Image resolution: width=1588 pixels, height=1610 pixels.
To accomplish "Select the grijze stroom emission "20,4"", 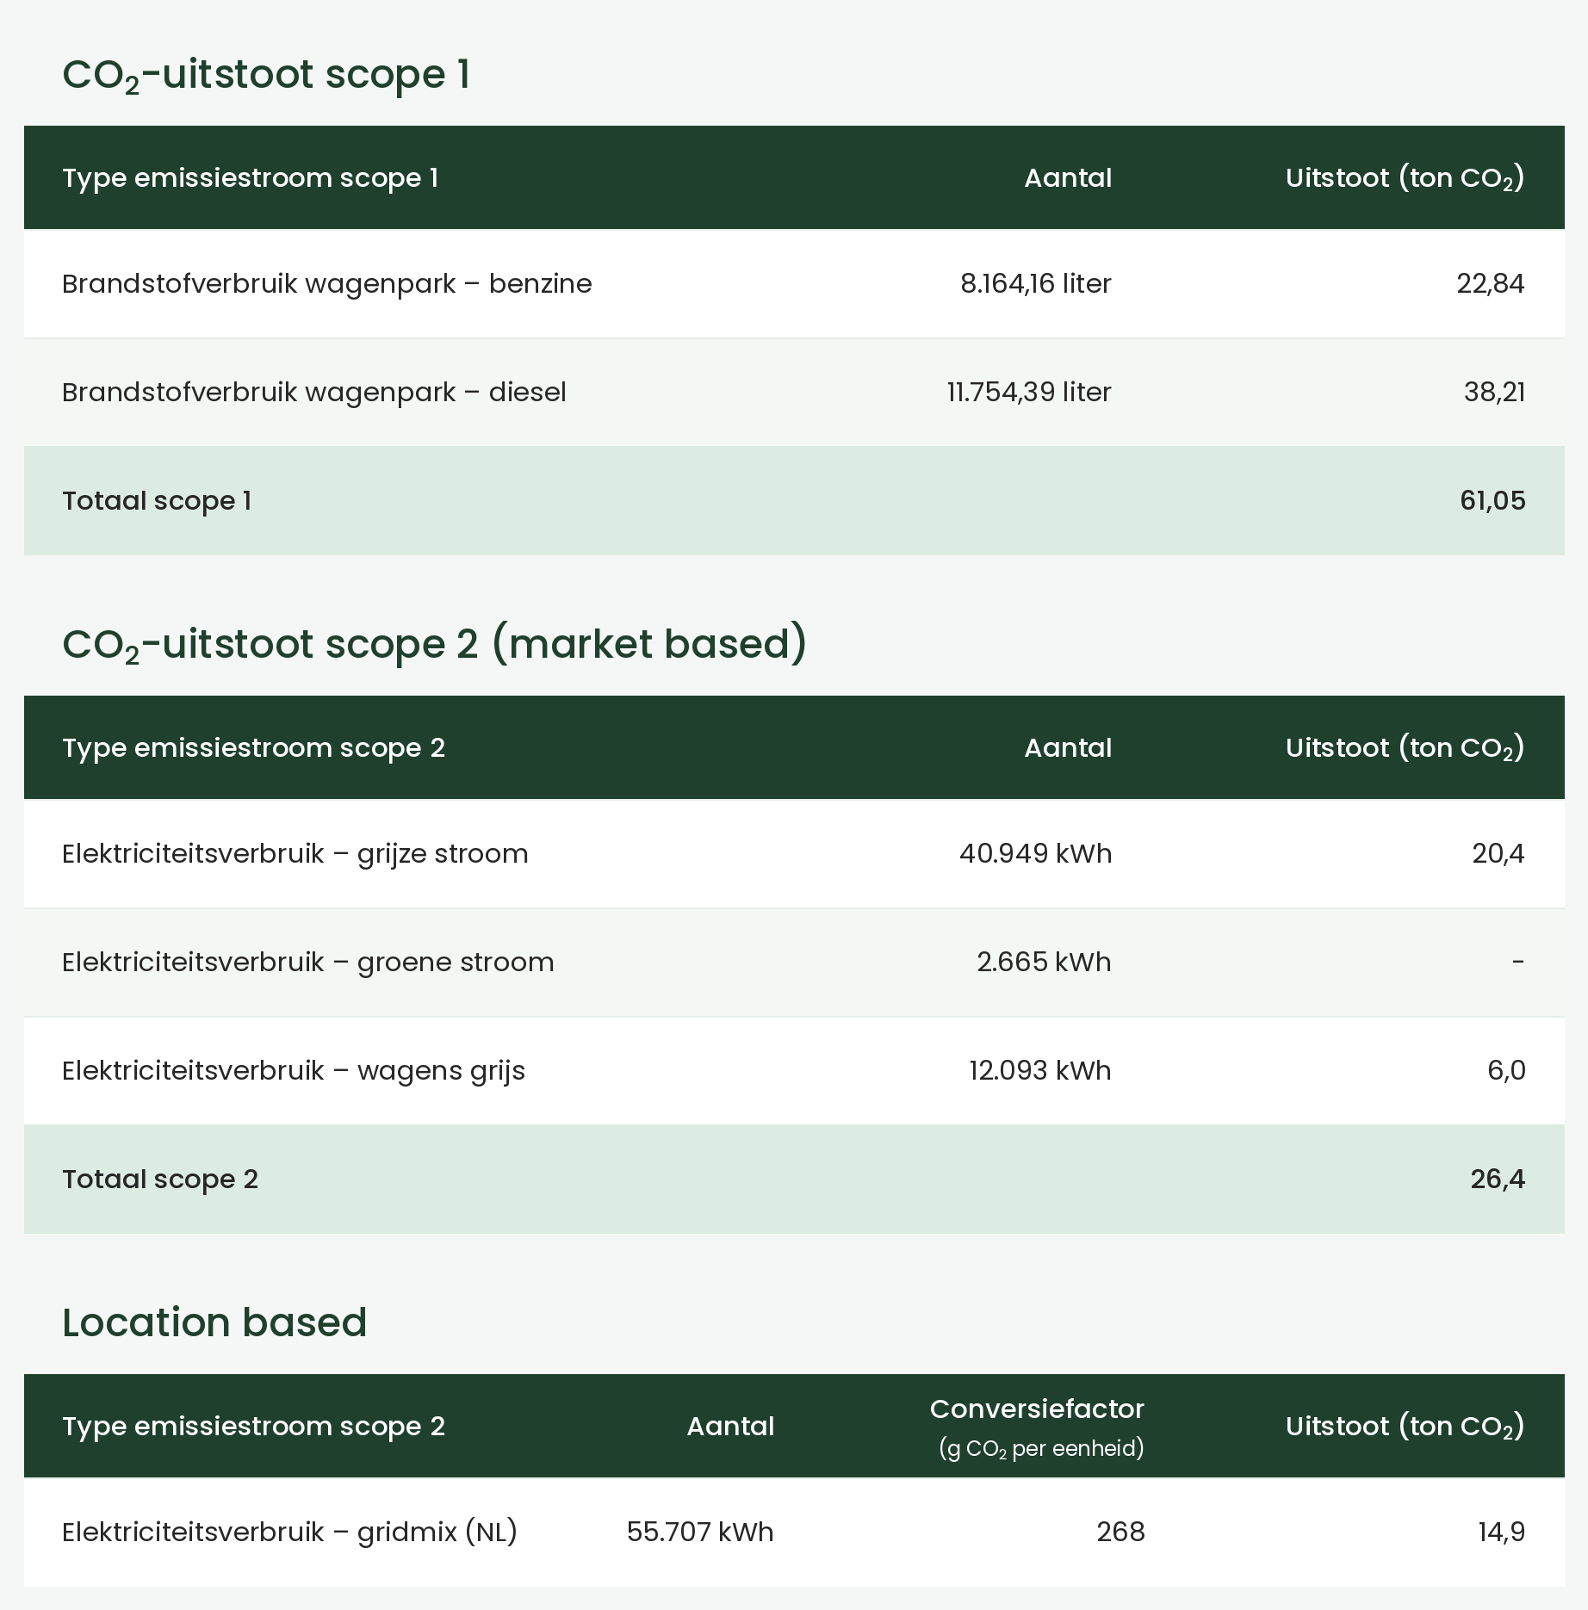I will coord(1498,854).
